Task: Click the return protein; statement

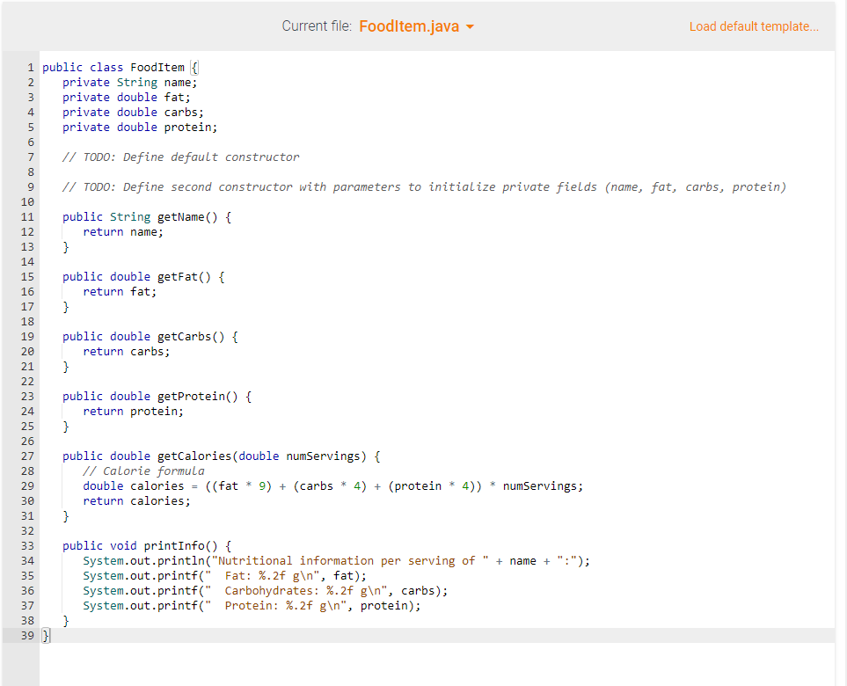Action: 134,412
